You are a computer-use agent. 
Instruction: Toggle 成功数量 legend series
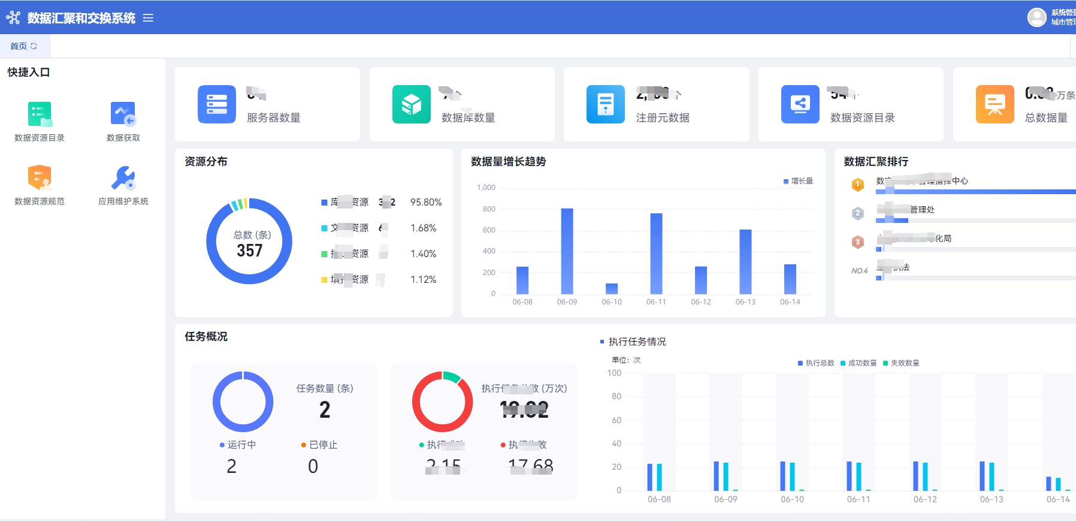(x=859, y=363)
